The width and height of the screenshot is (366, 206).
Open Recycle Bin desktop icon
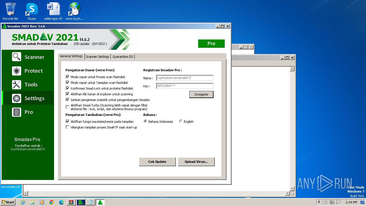coord(10,11)
